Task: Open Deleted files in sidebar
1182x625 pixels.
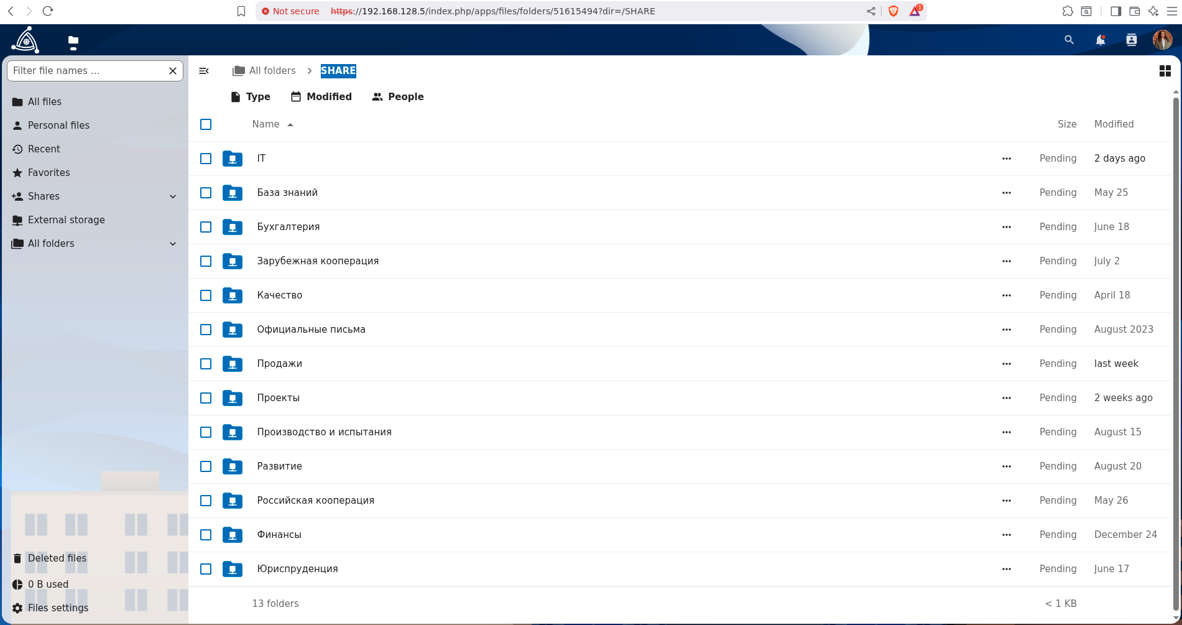Action: (57, 558)
